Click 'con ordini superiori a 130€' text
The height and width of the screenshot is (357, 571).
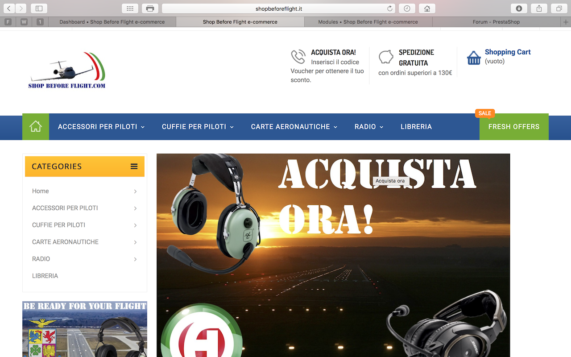[x=415, y=73]
